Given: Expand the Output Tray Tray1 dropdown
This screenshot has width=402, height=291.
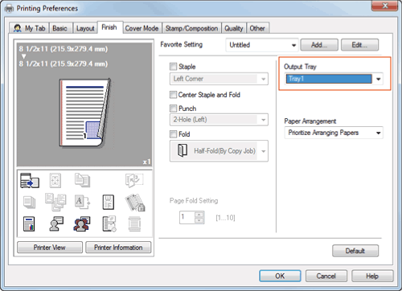Looking at the screenshot, I should pos(334,79).
